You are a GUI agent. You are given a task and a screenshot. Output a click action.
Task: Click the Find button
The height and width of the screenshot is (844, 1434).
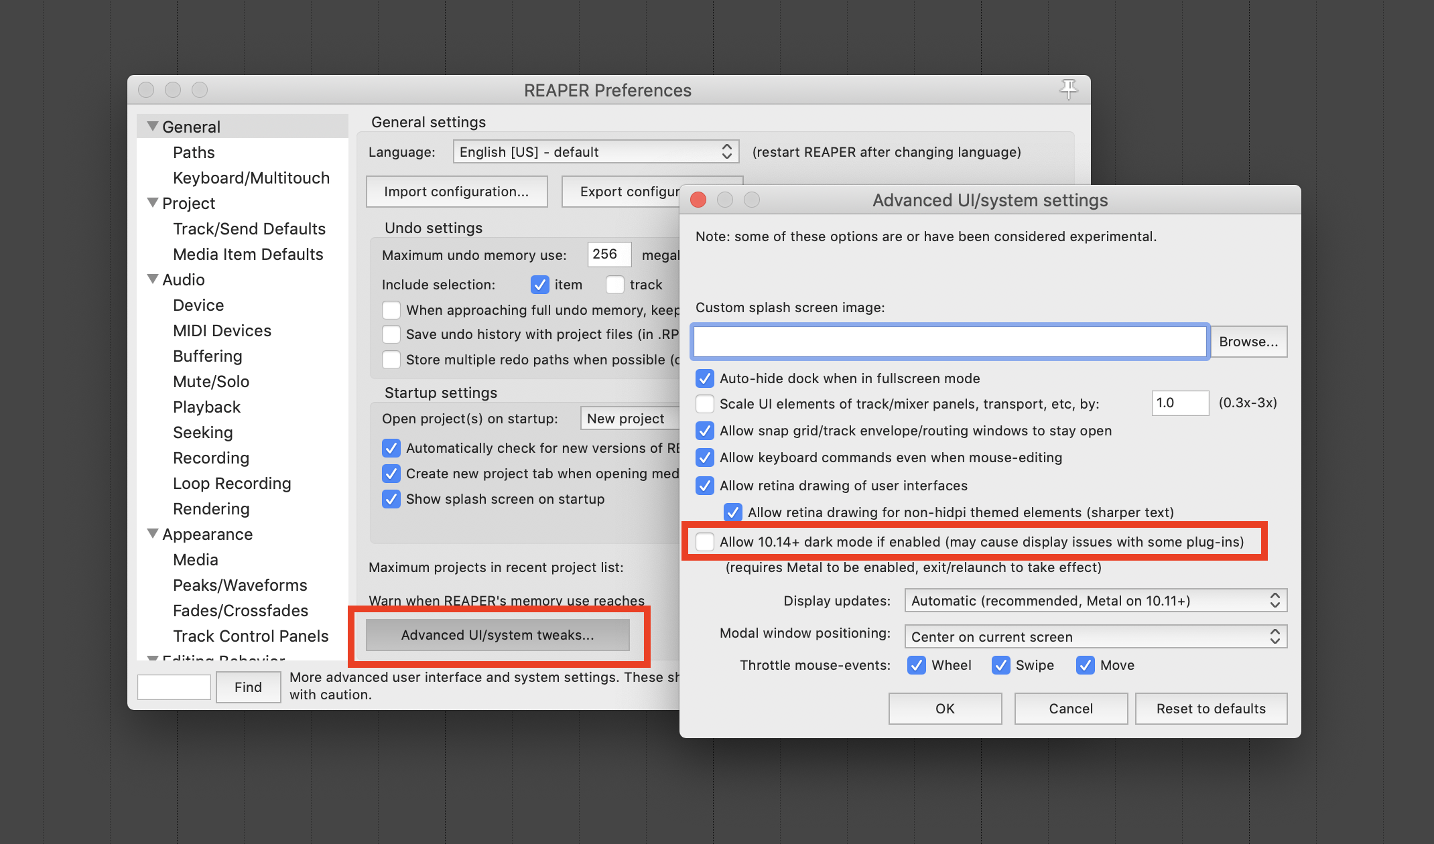click(248, 687)
